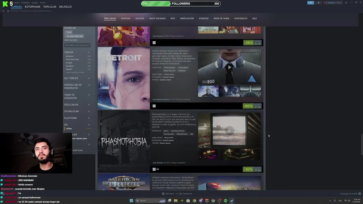Image resolution: width=363 pixels, height=204 pixels.
Task: Open 'Arkadaşlar ve Sohbet' friends link
Action: coord(349,194)
